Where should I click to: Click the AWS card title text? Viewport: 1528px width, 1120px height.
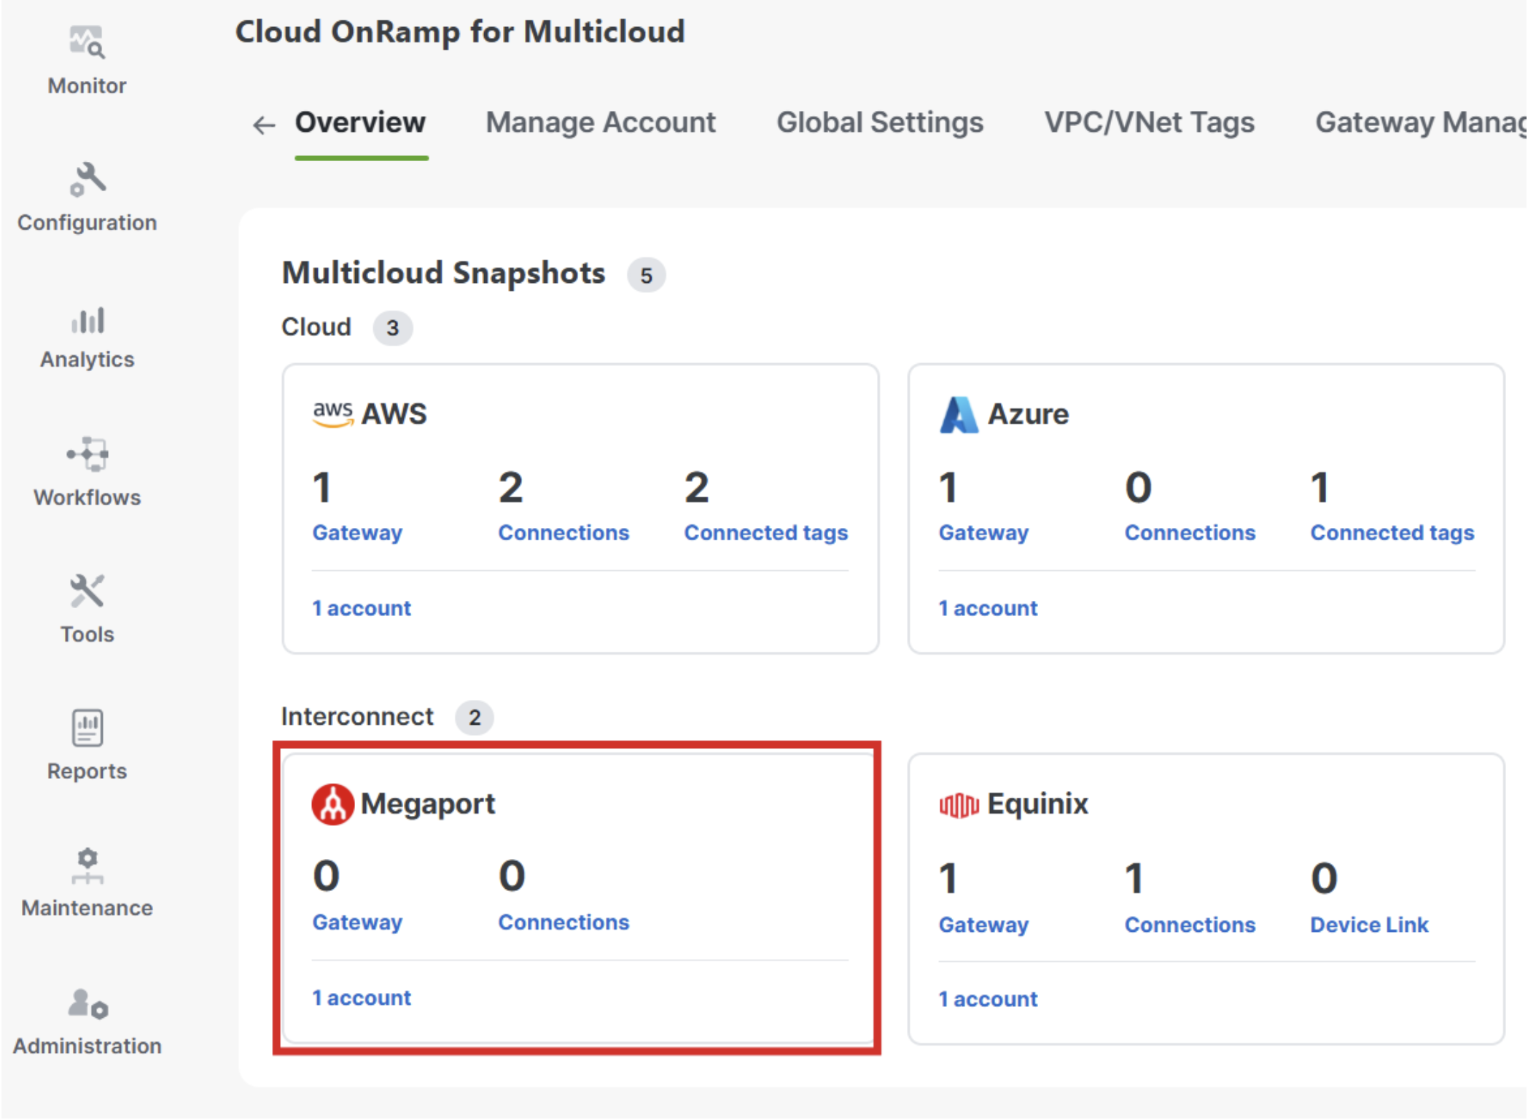394,414
